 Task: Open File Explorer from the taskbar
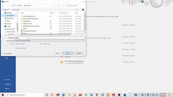point(75,95)
